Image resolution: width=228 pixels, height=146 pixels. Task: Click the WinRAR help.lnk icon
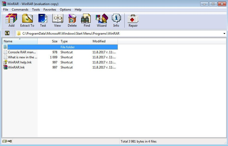click(5, 62)
